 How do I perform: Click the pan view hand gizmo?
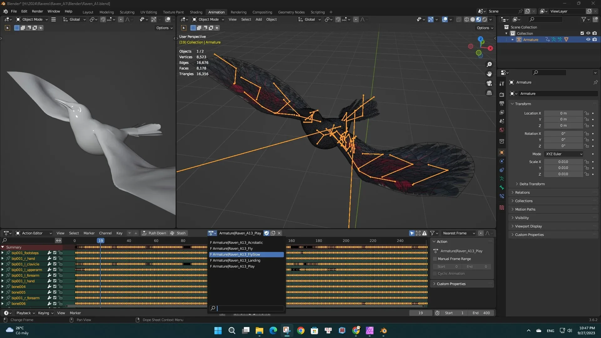[x=489, y=74]
